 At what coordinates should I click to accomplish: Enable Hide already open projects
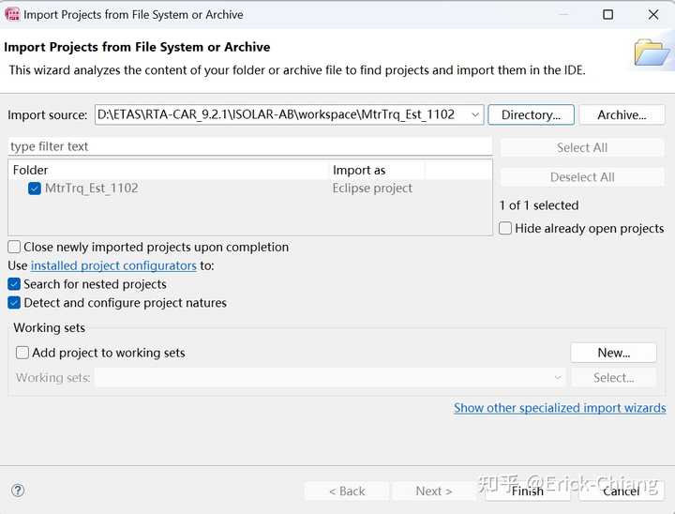click(x=506, y=229)
